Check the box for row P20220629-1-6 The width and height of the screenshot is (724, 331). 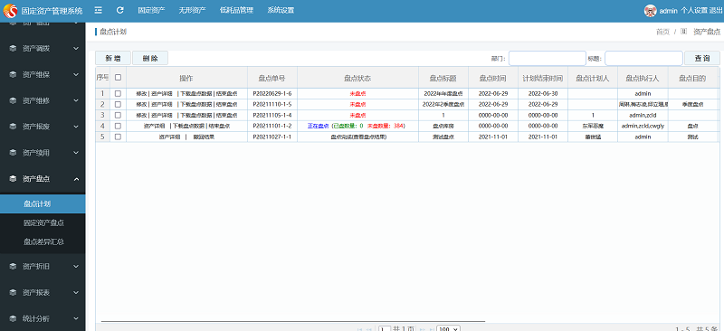pos(118,93)
